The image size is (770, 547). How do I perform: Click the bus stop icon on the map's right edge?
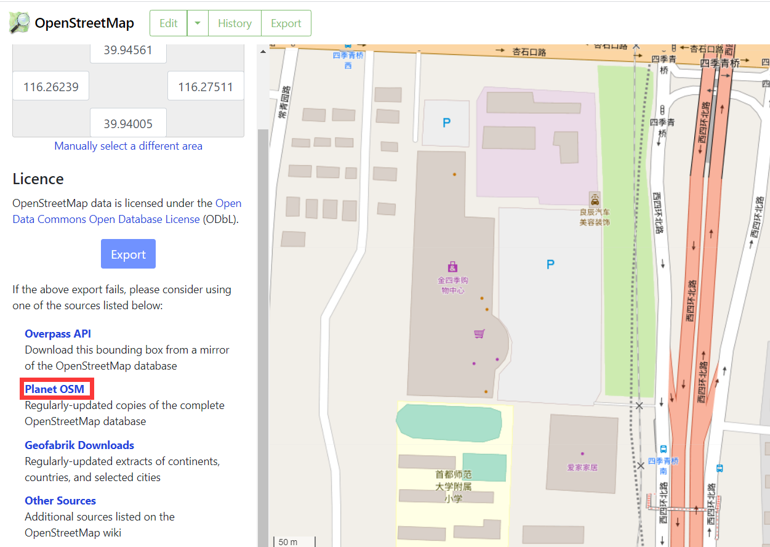(x=719, y=468)
